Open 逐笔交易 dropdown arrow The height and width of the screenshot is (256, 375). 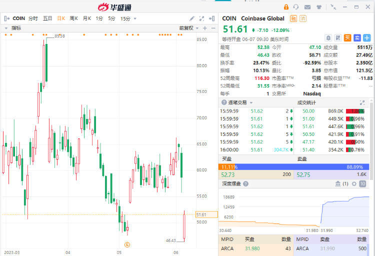pyautogui.click(x=251, y=102)
